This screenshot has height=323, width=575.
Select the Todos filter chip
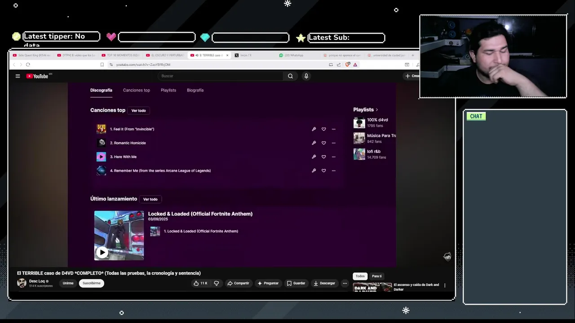click(360, 276)
